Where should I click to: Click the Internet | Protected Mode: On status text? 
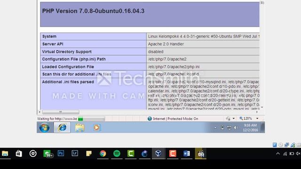pyautogui.click(x=175, y=119)
